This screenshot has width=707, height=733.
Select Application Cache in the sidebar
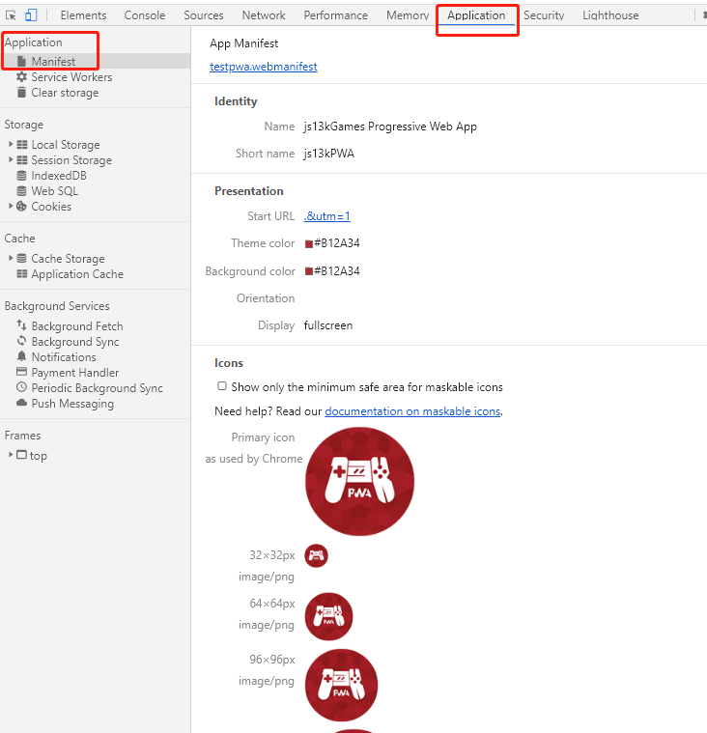point(77,274)
